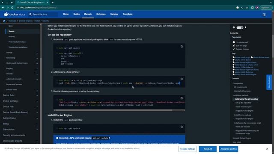
Task: Click the Cookies Settings button
Action: (x=188, y=149)
